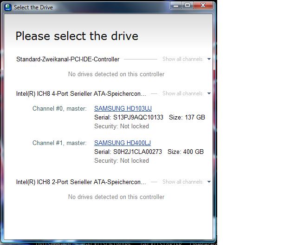
Task: Select Intel(R) ICH8 4-Port Serieller ATA heading
Action: coord(81,93)
